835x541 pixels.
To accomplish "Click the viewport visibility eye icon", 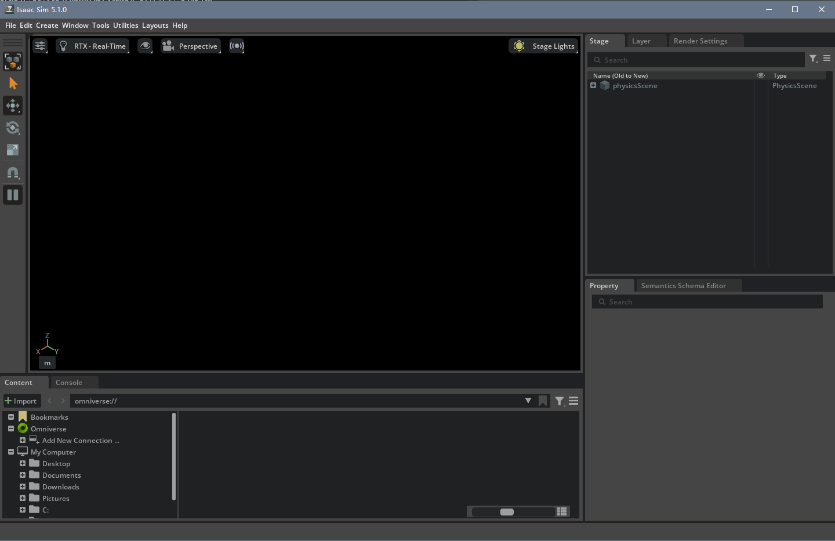I will coord(145,46).
